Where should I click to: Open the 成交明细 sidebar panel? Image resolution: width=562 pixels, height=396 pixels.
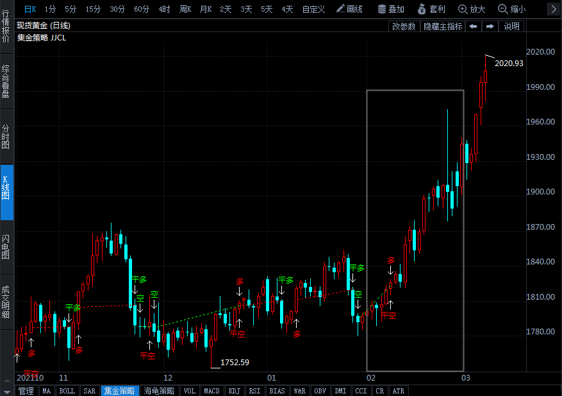pos(6,302)
